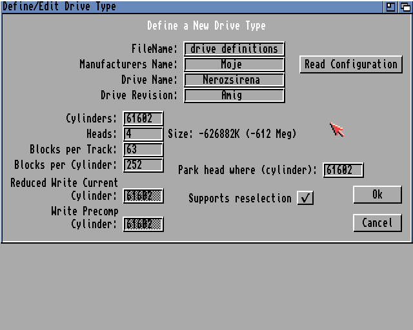Screen dimensions: 413x330
Task: Click the Manufacturers Name field containing Moje
Action: [x=234, y=64]
